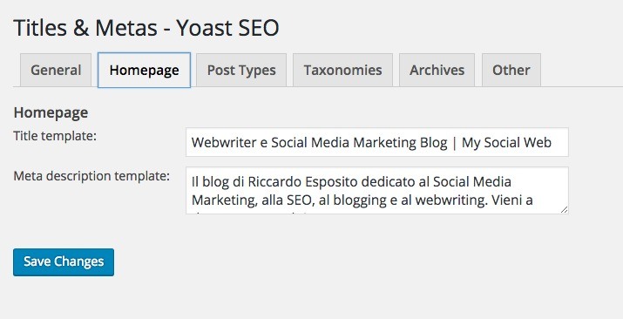Click the Save Changes button

point(64,262)
